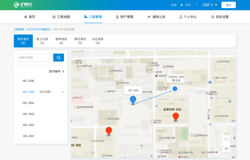Click the blue HC-003 map pin
250x160 pixels.
pyautogui.click(x=133, y=100)
